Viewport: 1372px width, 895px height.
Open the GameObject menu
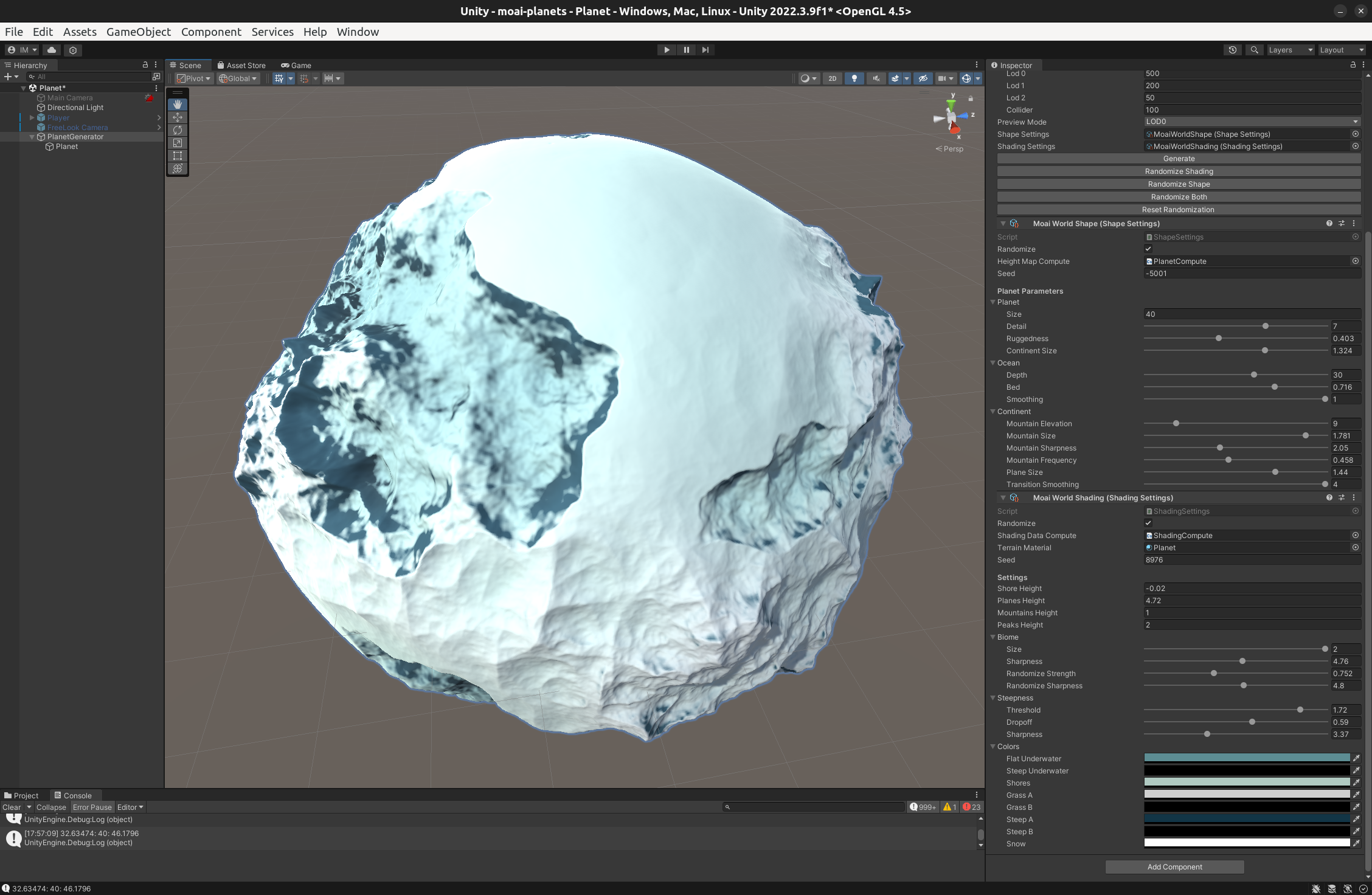click(139, 32)
